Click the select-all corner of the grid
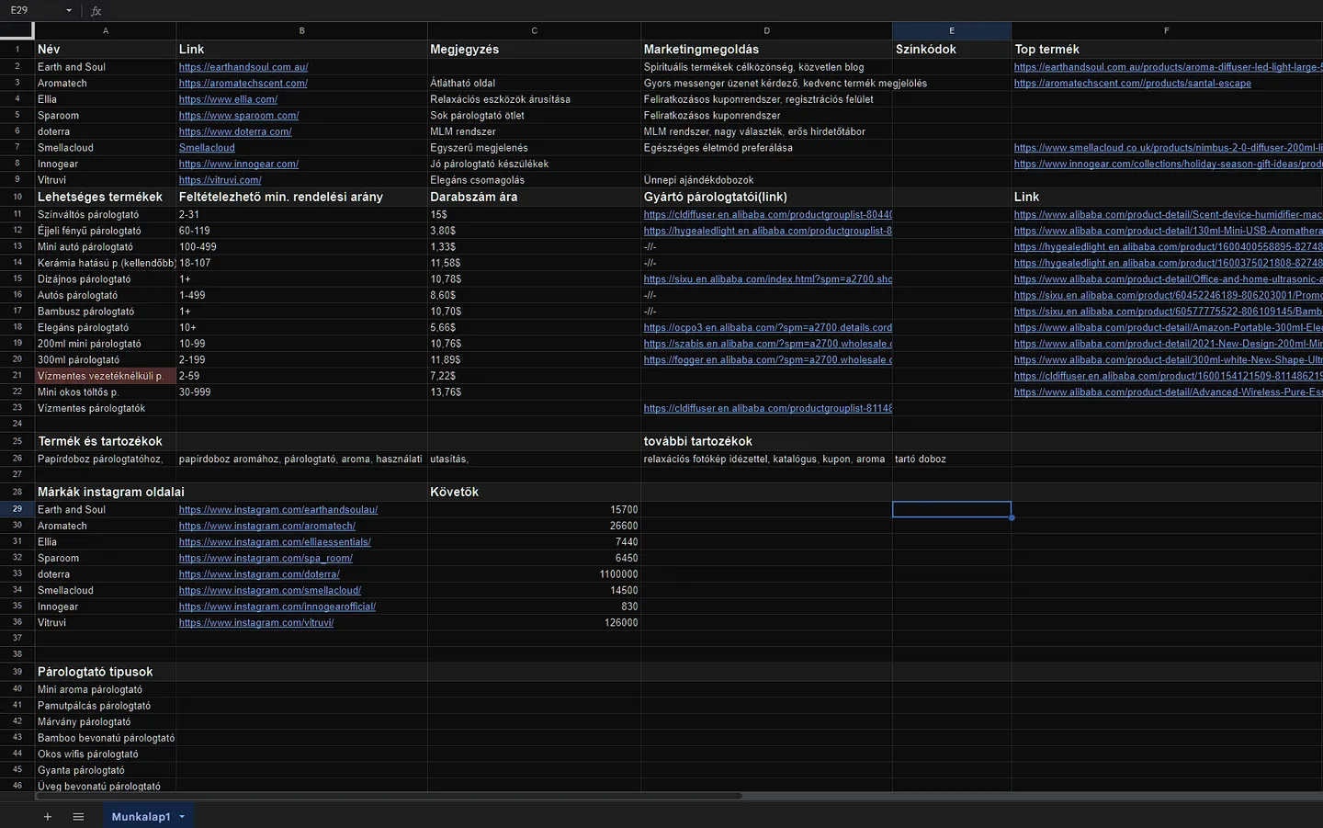The image size is (1323, 828). (x=17, y=30)
